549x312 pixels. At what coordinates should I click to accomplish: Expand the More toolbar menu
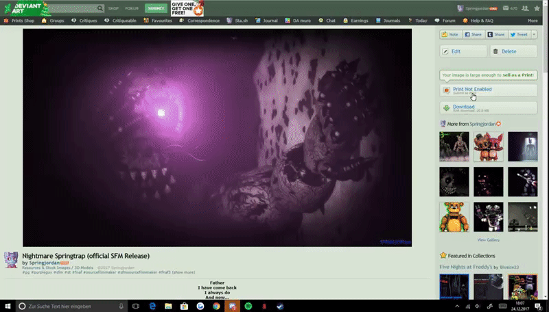(533, 21)
